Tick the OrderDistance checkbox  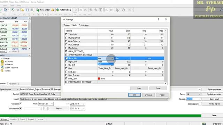[x=66, y=41]
